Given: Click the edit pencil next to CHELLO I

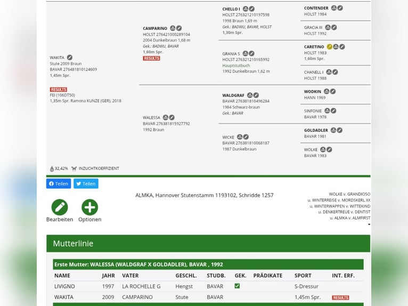Looking at the screenshot, I should tap(251, 9).
